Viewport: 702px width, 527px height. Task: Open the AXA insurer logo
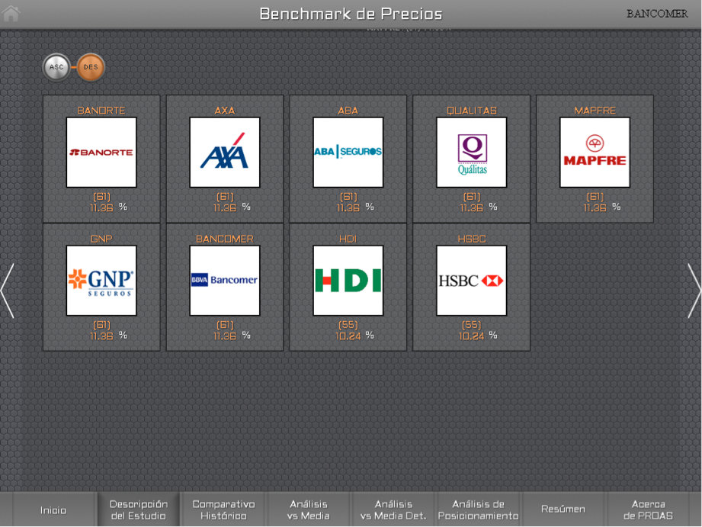[x=225, y=153]
